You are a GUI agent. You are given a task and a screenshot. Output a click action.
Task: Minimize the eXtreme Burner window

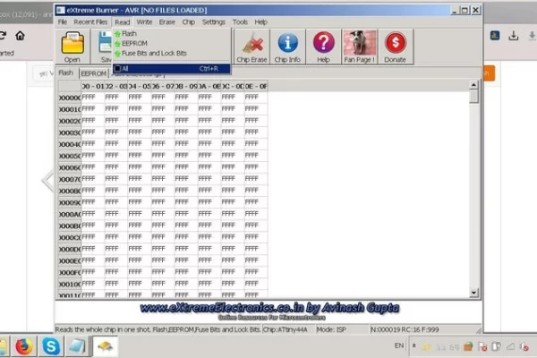tap(454, 10)
